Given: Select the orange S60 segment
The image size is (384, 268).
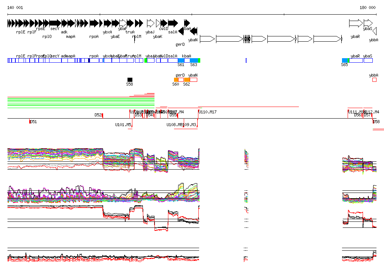Looking at the screenshot, I should (176, 80).
